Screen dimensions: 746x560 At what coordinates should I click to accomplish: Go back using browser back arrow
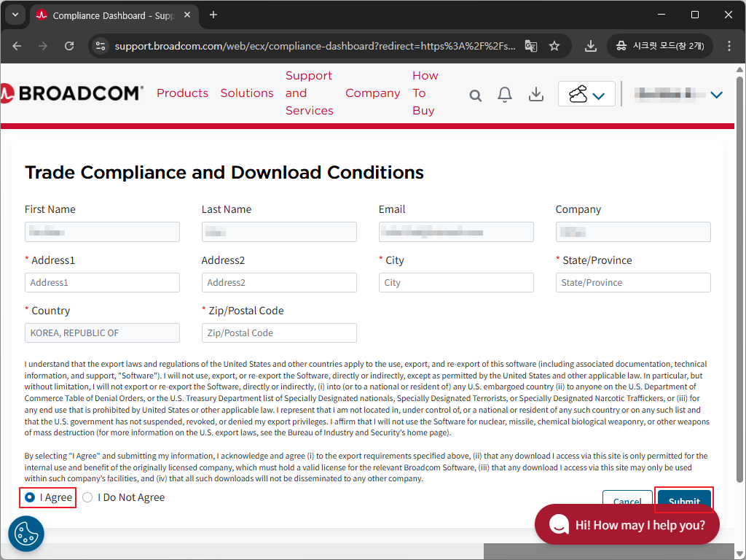coord(17,46)
